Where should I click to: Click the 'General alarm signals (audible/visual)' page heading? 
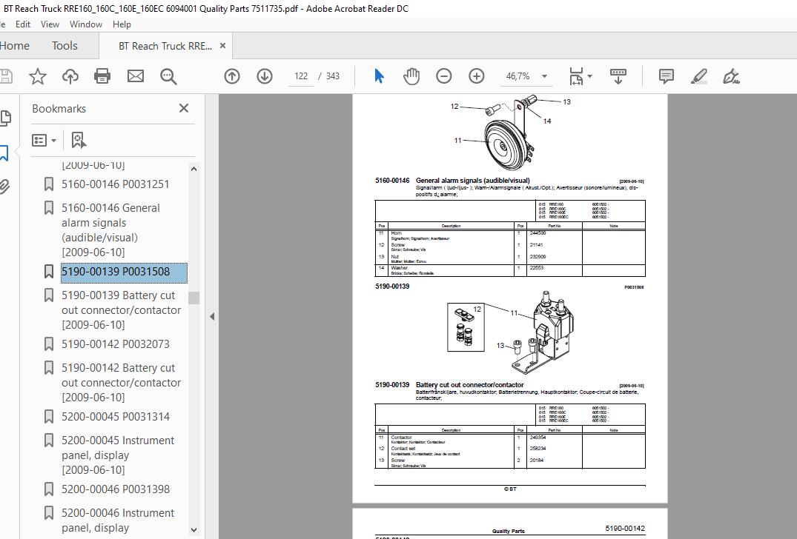click(472, 181)
